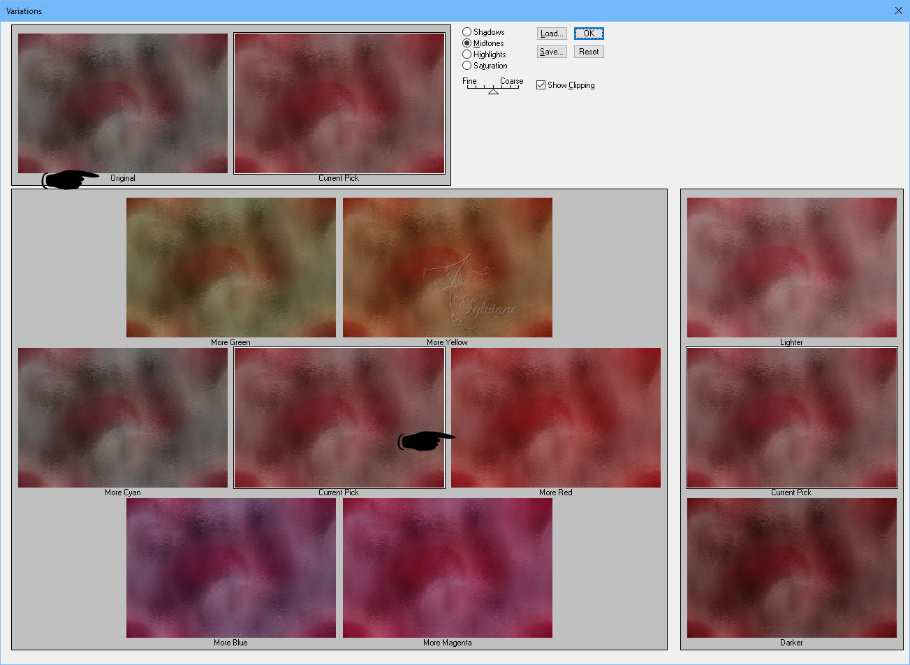The width and height of the screenshot is (910, 665).
Task: Apply the More Red variation thumbnail
Action: 556,418
